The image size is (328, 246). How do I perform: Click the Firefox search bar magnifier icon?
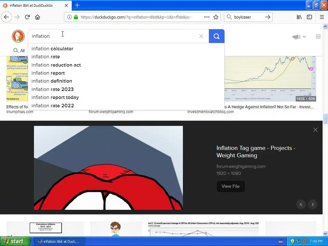(x=229, y=17)
